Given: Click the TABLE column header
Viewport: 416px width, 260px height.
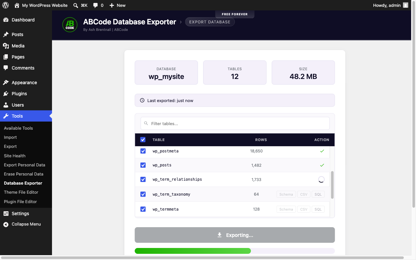Looking at the screenshot, I should pos(159,140).
